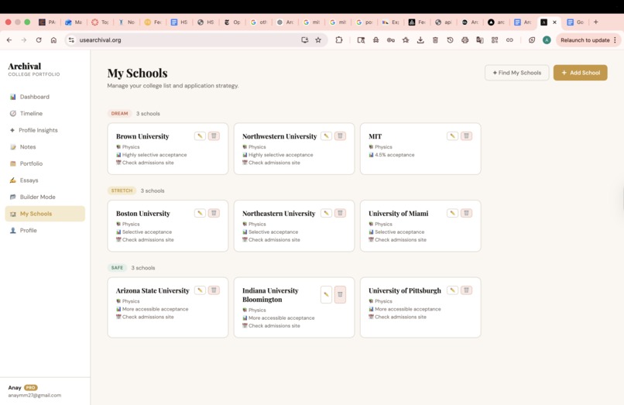624x405 pixels.
Task: Remove Northwestern University with its trash icon
Action: (x=340, y=136)
